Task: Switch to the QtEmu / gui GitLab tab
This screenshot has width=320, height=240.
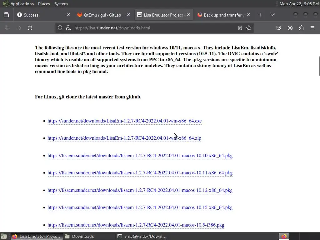Action: point(103,15)
